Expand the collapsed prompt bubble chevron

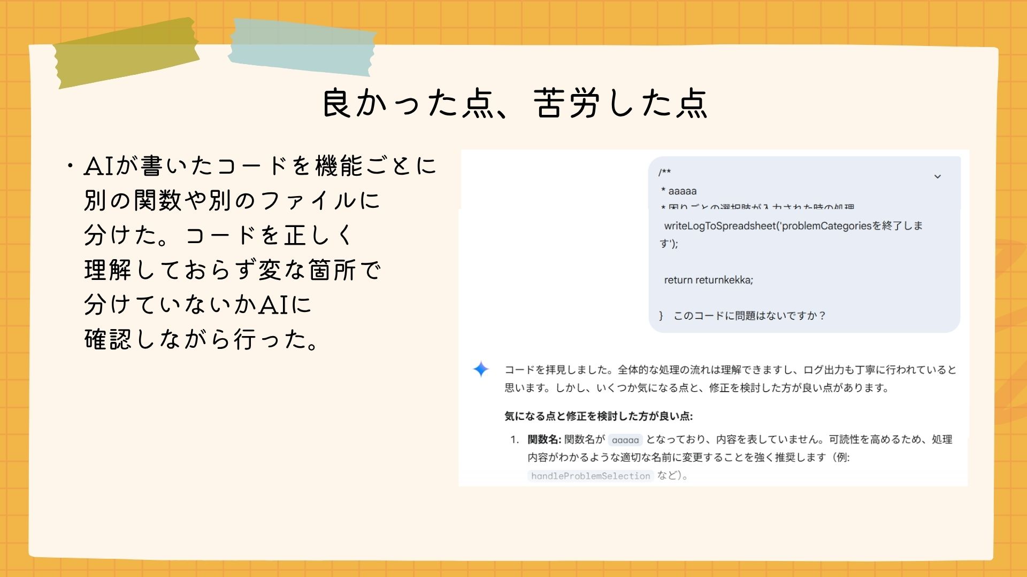(x=937, y=177)
